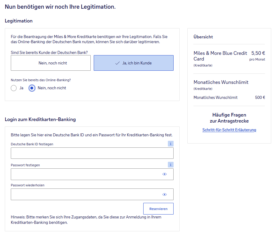276x237 pixels.
Task: Click into the Passwort festlegen input field
Action: 86,174
